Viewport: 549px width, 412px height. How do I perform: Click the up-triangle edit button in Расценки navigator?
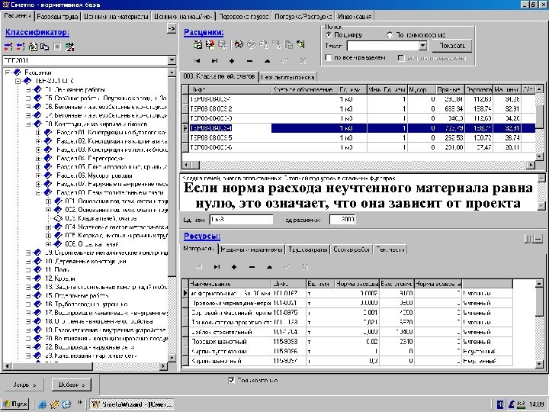267,61
